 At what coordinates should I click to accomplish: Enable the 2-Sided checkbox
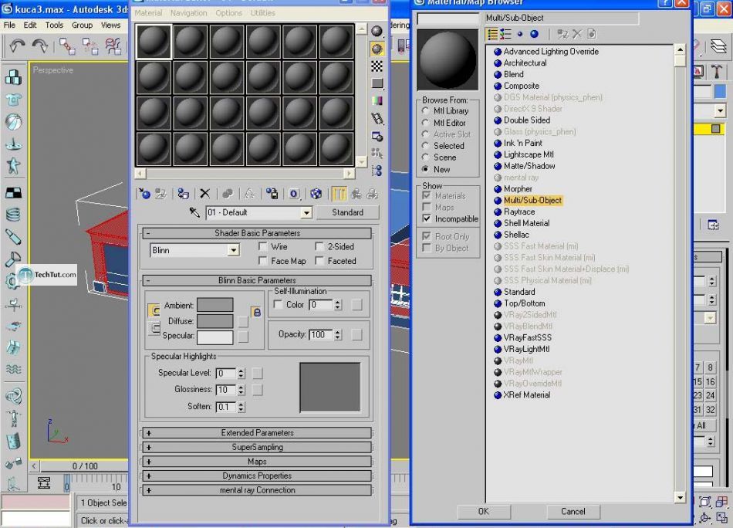coord(320,247)
